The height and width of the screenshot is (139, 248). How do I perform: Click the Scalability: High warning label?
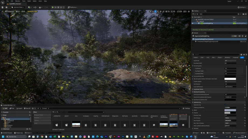[x=32, y=12]
